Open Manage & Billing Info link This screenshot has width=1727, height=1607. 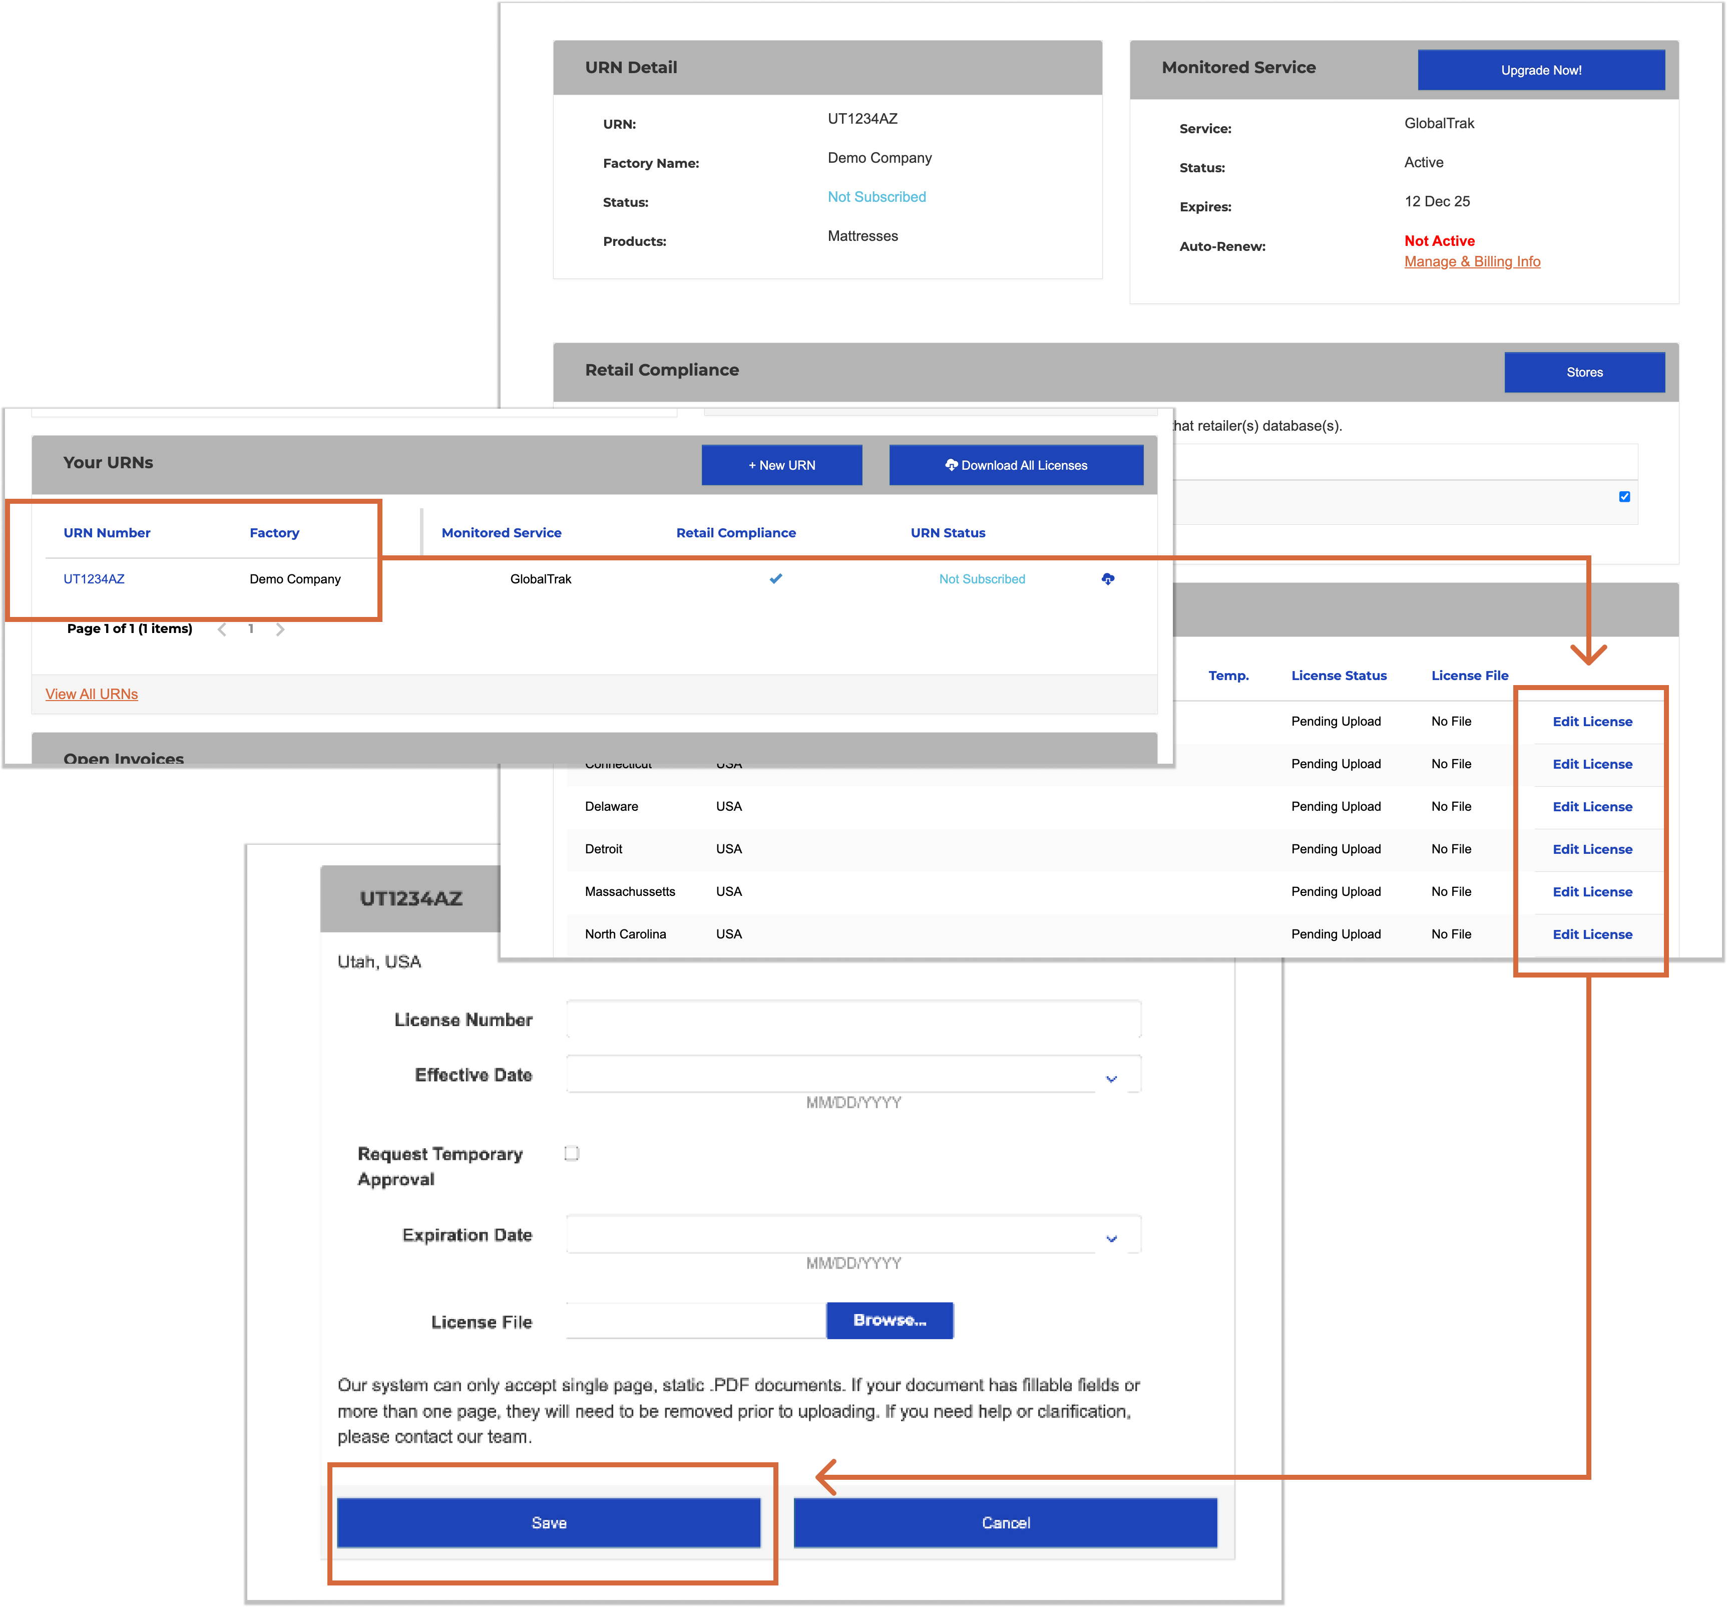pyautogui.click(x=1472, y=261)
